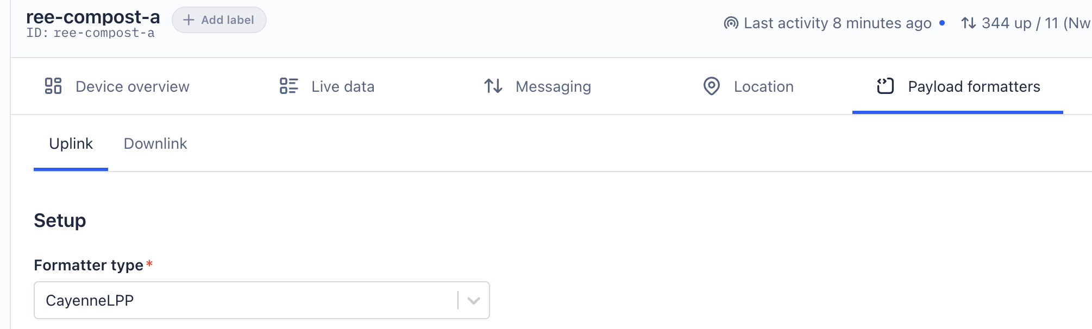Image resolution: width=1092 pixels, height=329 pixels.
Task: Select the Uplink sub-tab
Action: [x=71, y=144]
